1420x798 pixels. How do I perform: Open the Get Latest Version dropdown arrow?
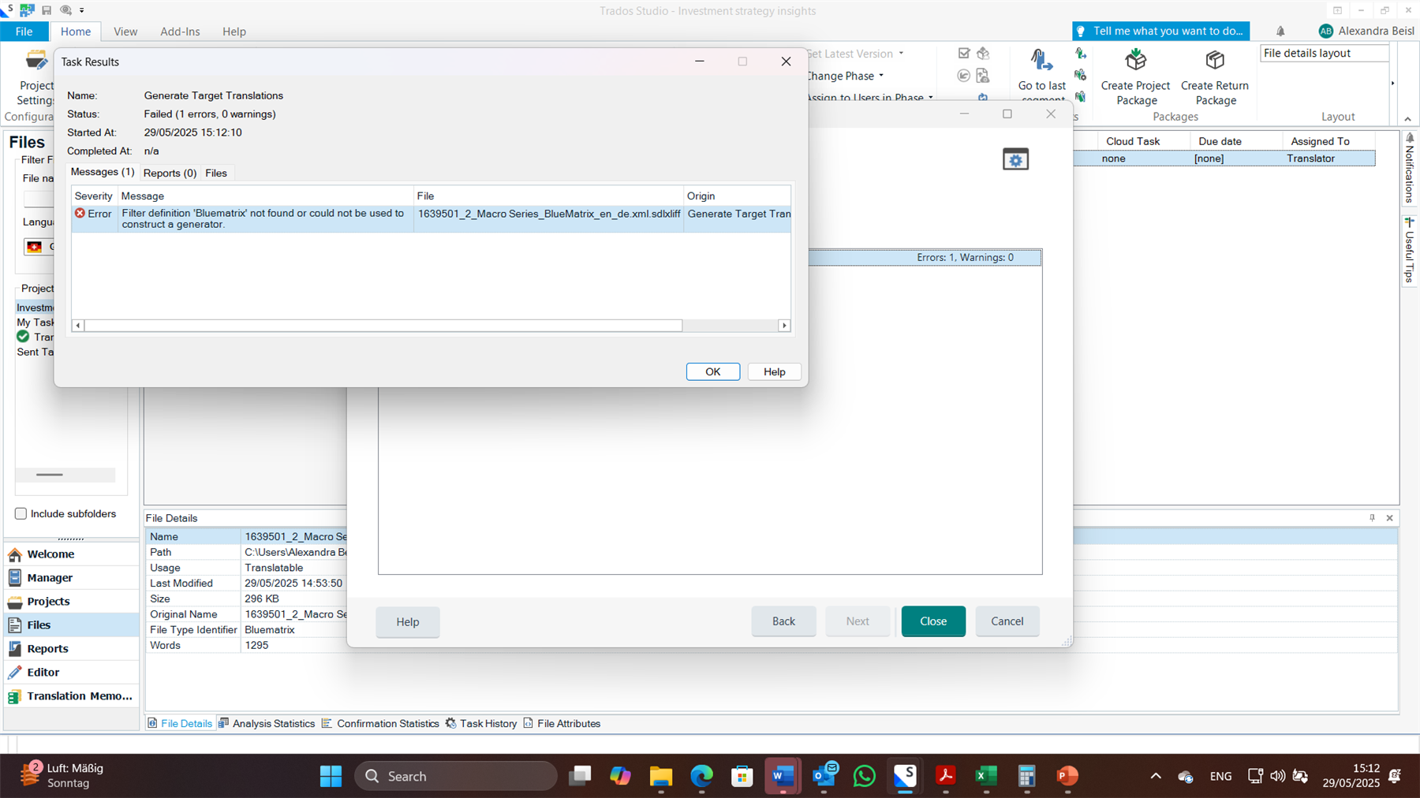coord(901,54)
